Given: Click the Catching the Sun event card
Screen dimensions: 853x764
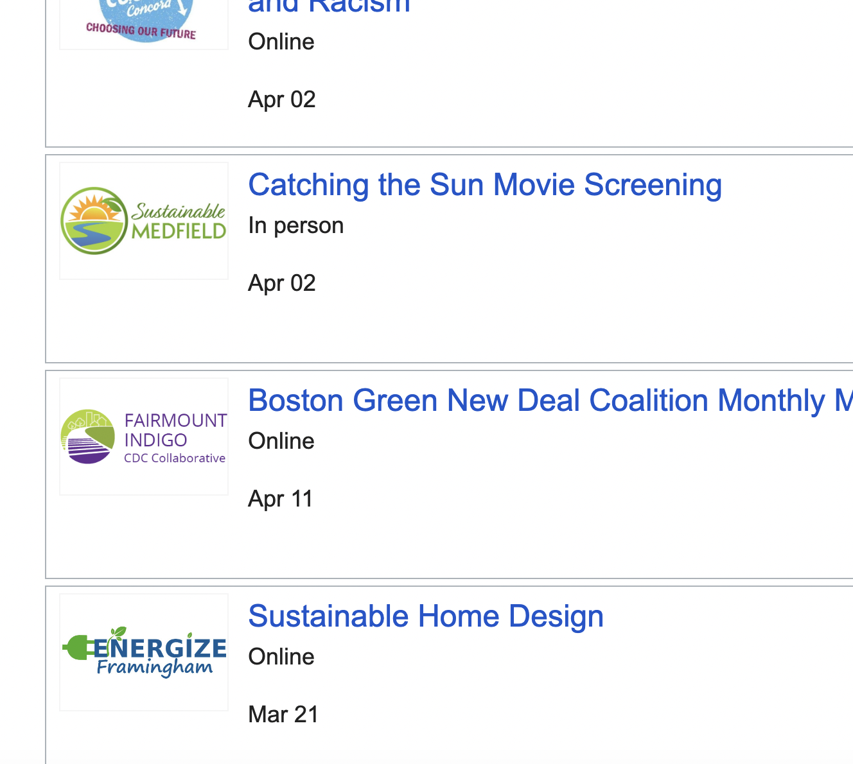Looking at the screenshot, I should click(450, 257).
